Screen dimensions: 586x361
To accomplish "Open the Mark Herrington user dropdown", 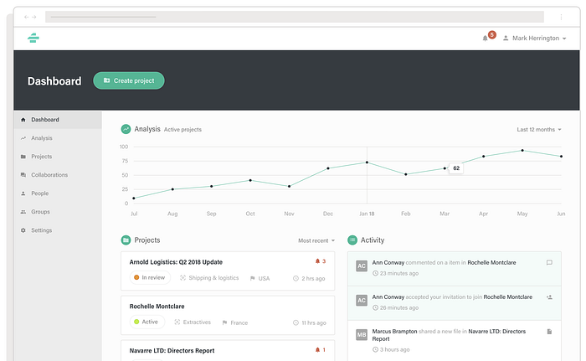I will click(x=534, y=39).
